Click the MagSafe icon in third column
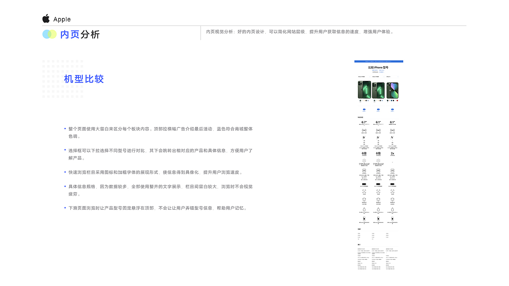This screenshot has height=286, width=509. (392, 219)
